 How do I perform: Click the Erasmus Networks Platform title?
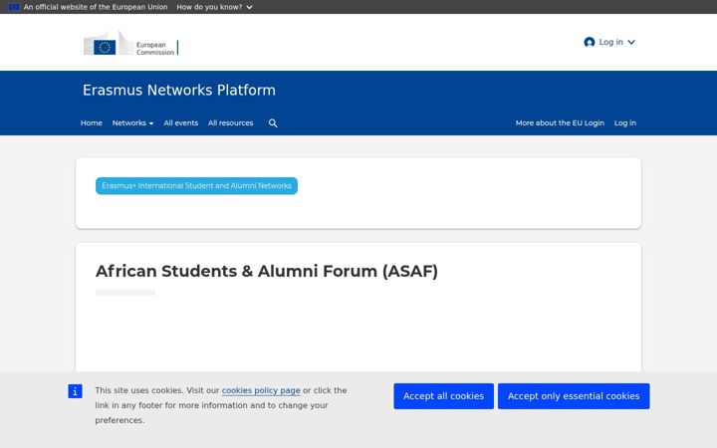tap(179, 91)
